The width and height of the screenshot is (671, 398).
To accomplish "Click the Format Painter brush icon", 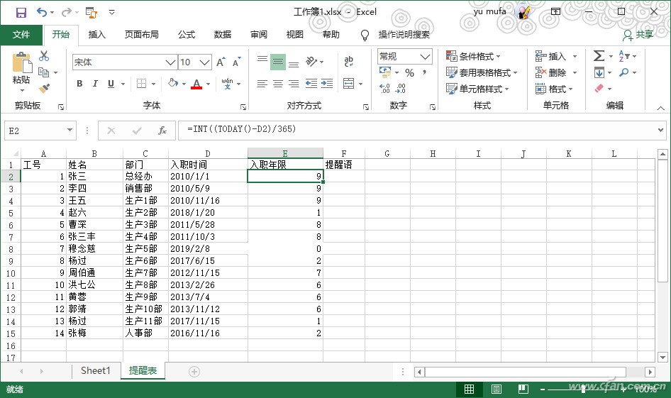I will click(x=44, y=89).
